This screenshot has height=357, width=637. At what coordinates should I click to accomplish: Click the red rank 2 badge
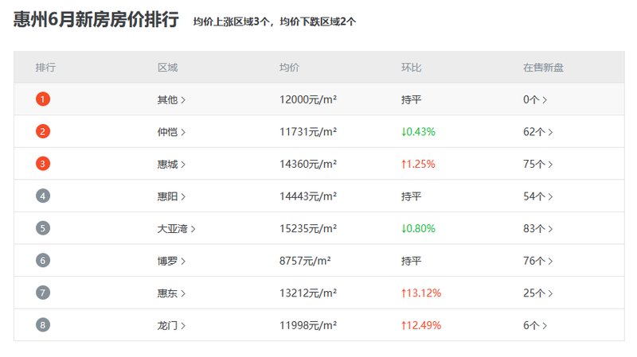(x=43, y=132)
